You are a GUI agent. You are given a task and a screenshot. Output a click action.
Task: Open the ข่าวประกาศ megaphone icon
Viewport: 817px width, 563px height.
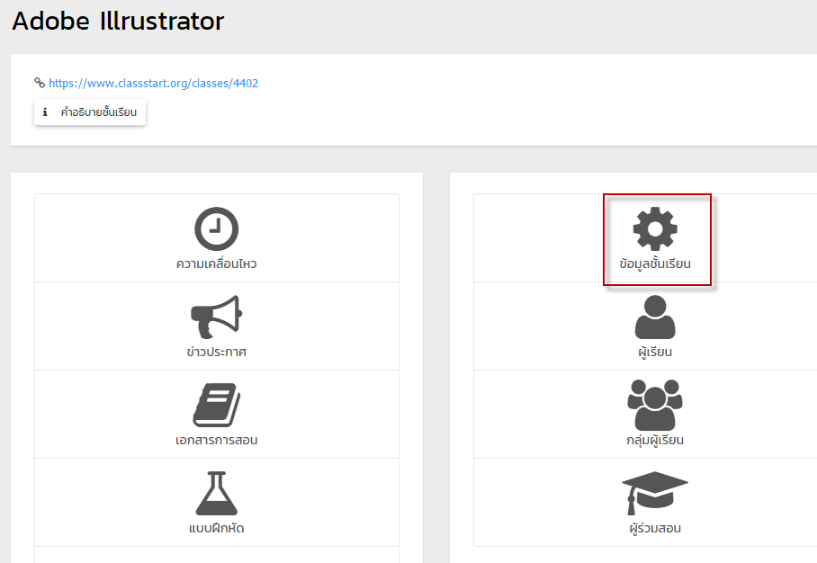coord(216,317)
